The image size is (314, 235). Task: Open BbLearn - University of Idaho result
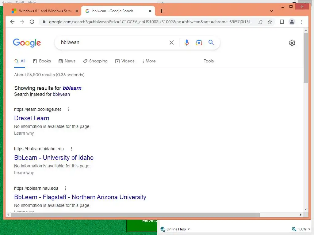coord(54,158)
